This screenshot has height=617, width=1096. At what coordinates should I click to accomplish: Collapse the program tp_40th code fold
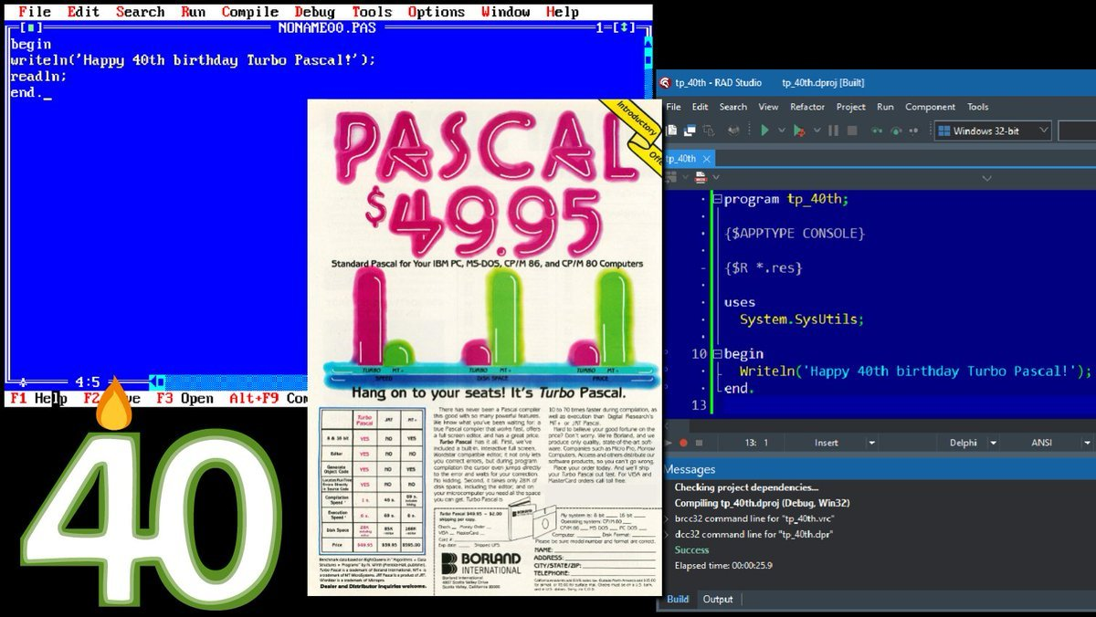point(716,199)
